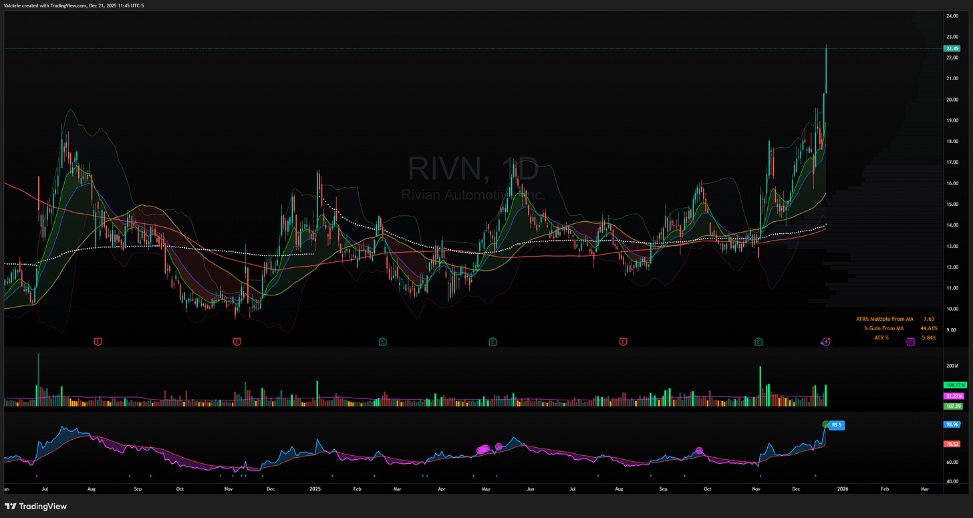973x518 pixels.
Task: Open the green earnings marker near February 2025
Action: pos(382,342)
